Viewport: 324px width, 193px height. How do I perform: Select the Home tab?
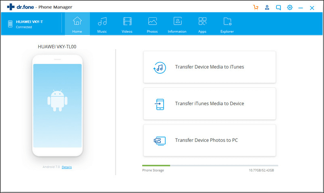coord(77,24)
